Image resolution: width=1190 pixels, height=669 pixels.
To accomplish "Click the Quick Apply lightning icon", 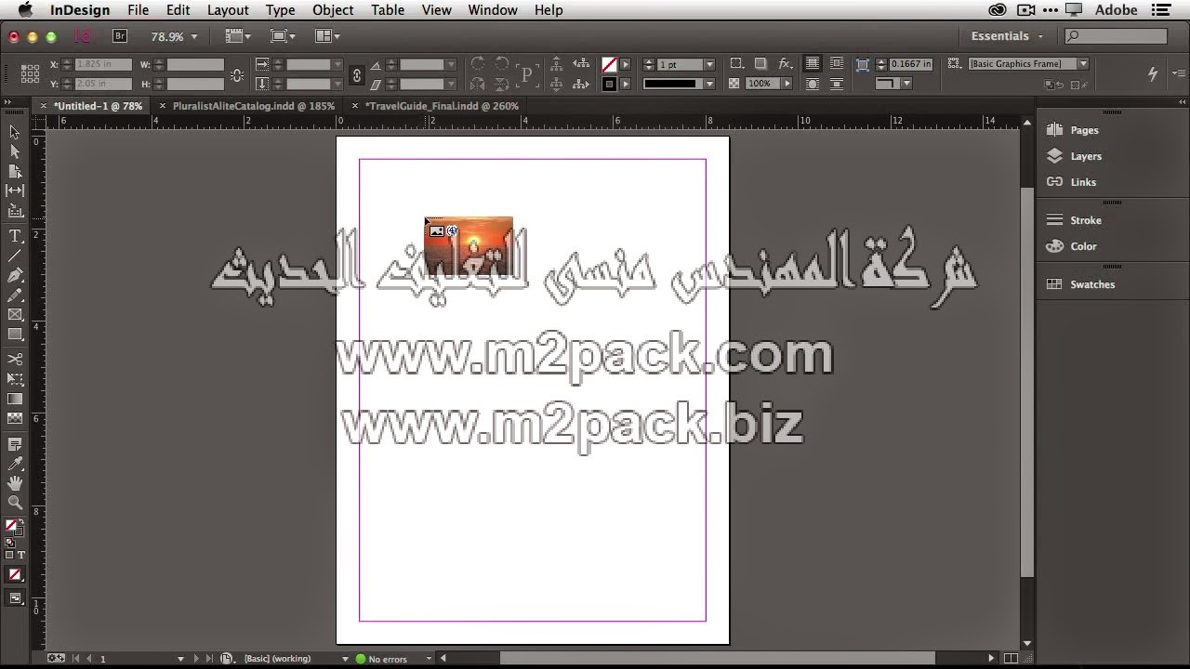I will (1154, 73).
